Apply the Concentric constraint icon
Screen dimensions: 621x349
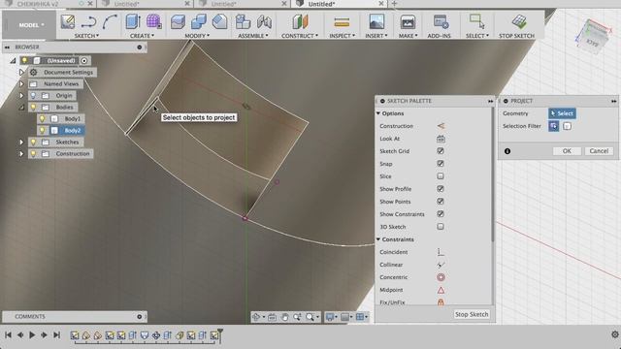(441, 277)
